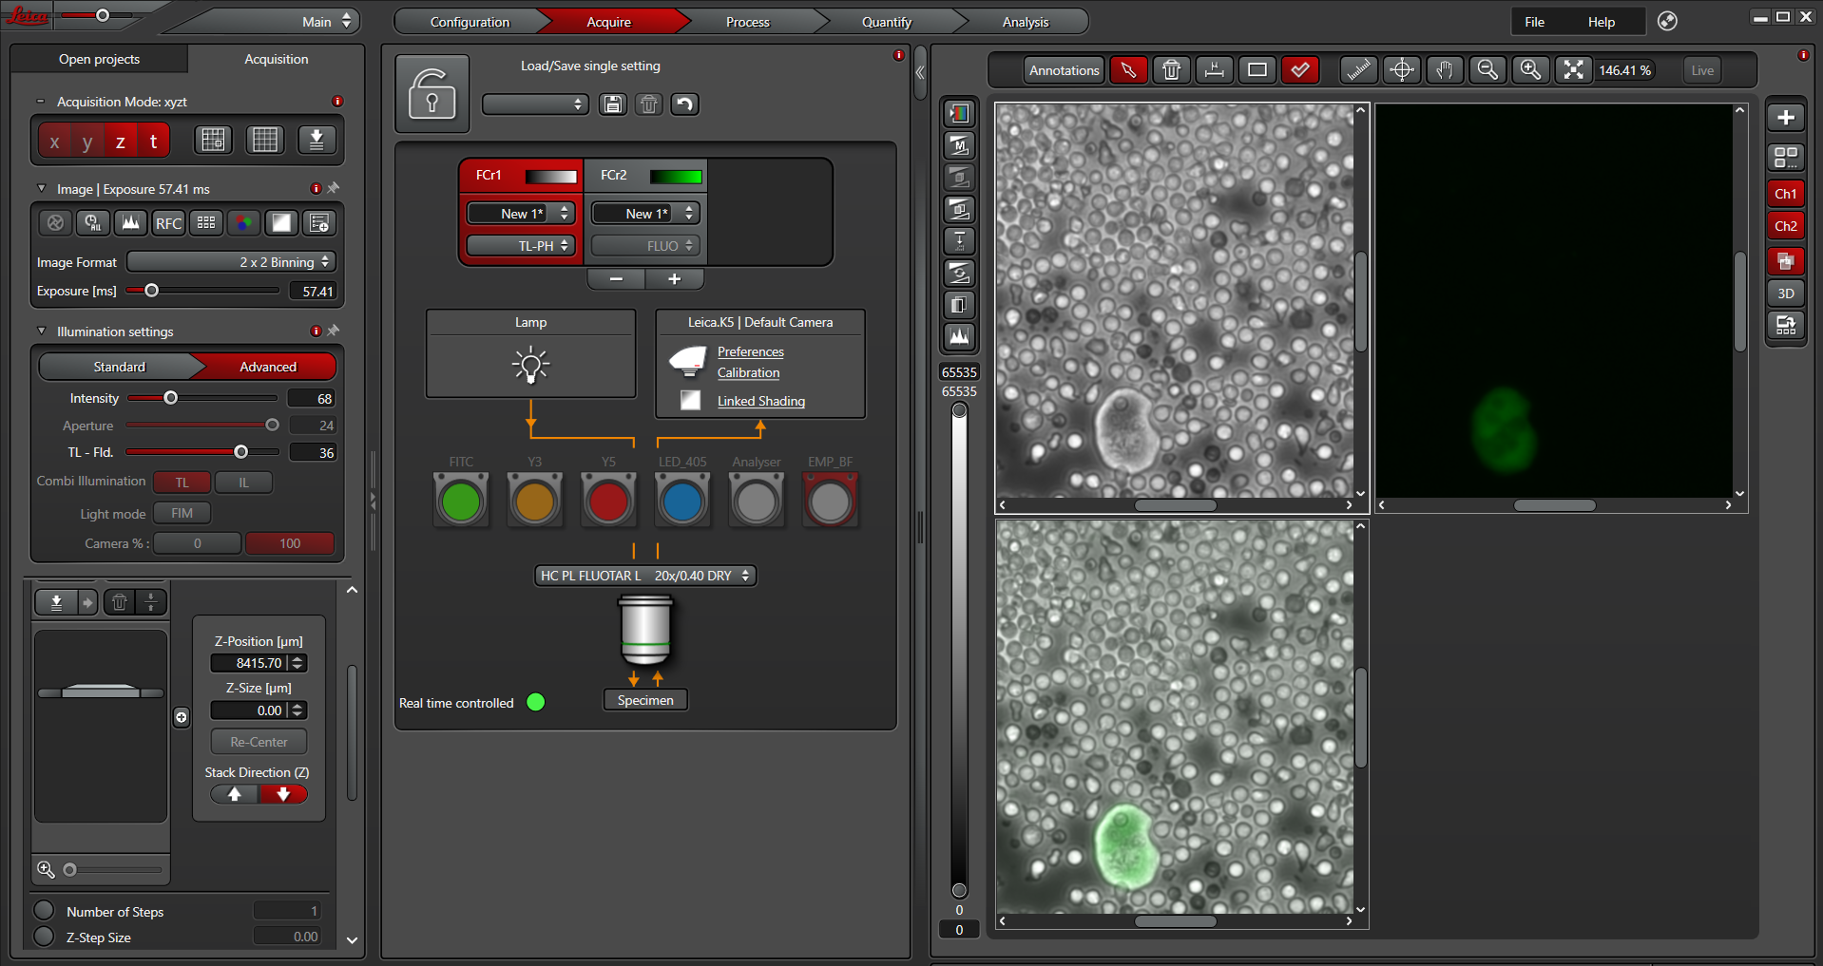
Task: Select the pan hand tool
Action: (1445, 70)
